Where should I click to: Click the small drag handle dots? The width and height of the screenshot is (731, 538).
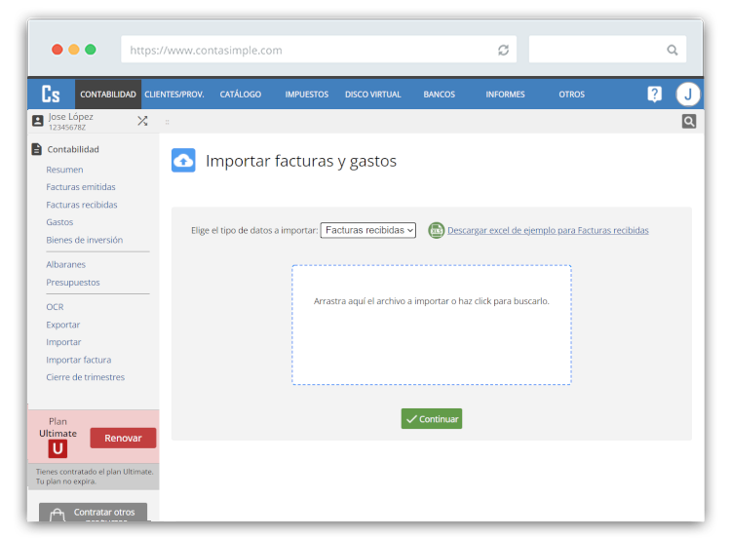tap(167, 122)
